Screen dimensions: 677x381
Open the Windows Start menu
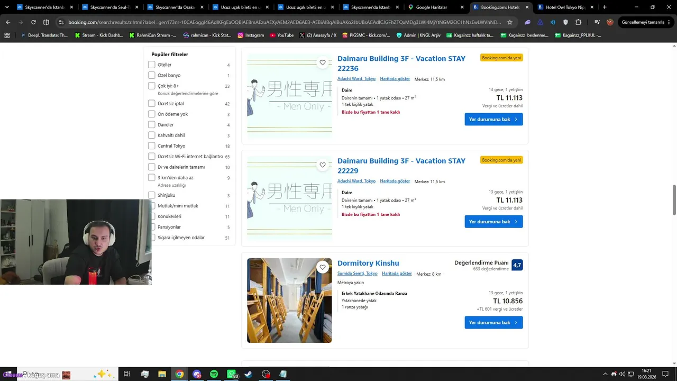[x=8, y=374]
